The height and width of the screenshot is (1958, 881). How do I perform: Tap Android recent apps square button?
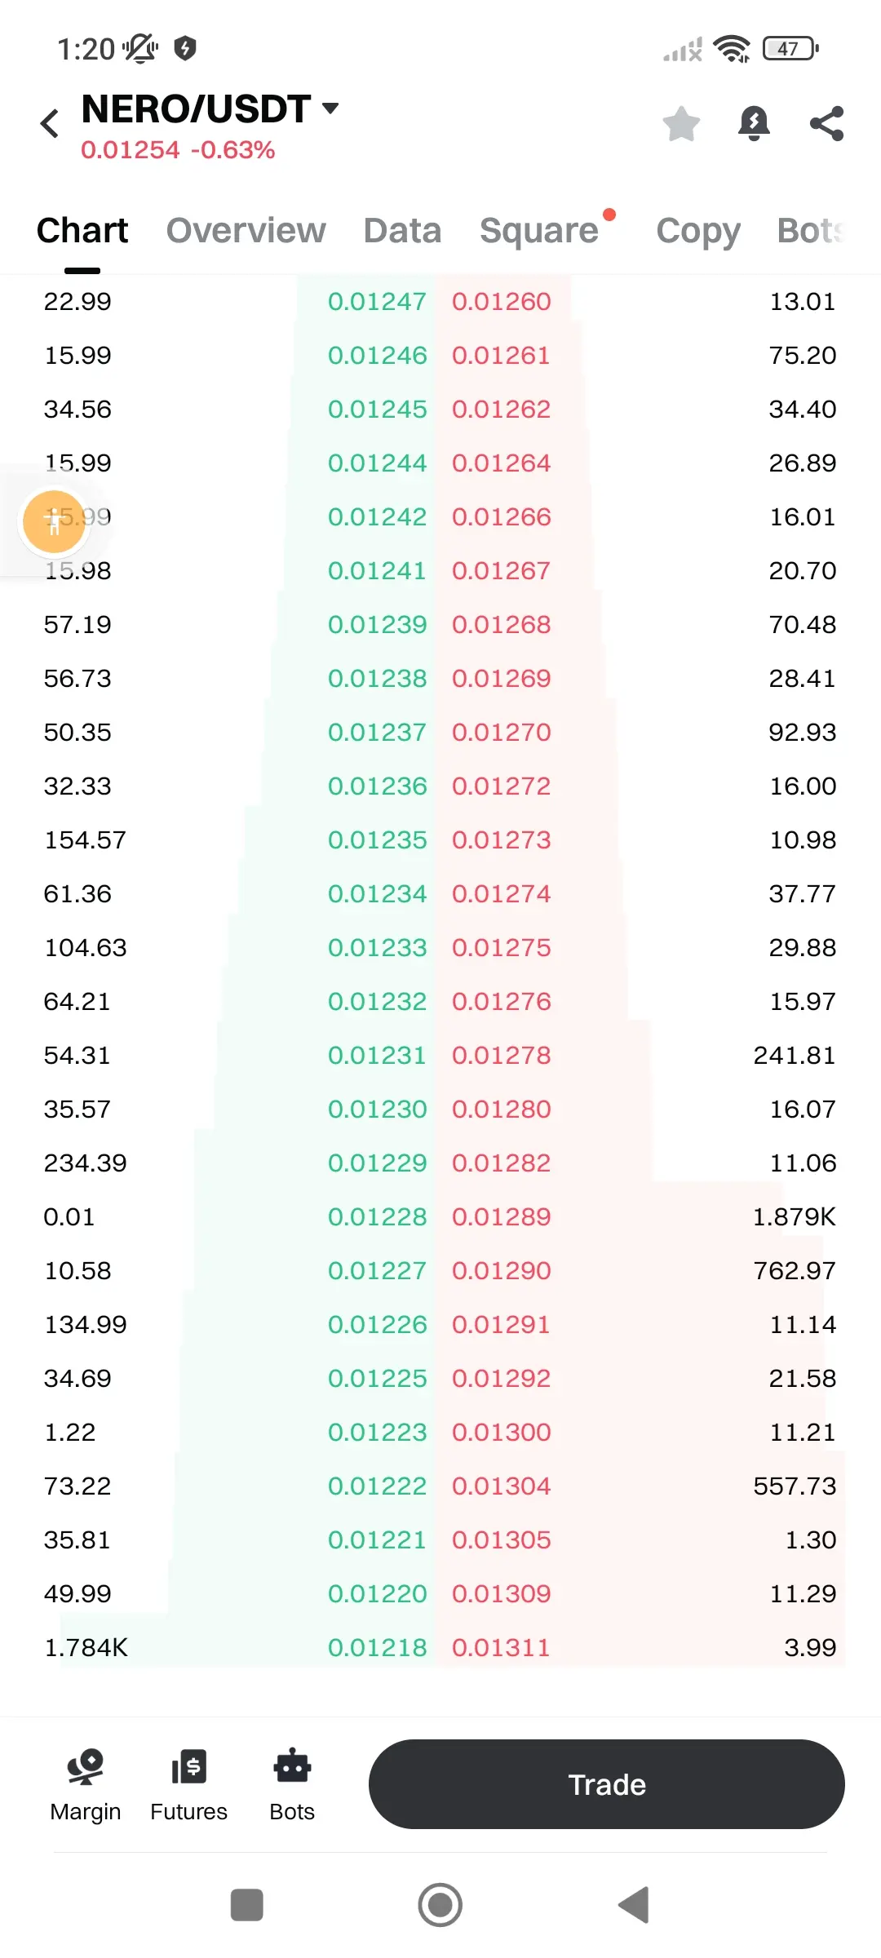[247, 1905]
